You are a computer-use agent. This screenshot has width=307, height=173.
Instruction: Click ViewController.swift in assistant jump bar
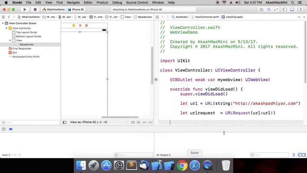[205, 17]
